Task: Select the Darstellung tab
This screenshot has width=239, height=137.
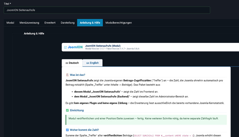Action: tap(68, 23)
